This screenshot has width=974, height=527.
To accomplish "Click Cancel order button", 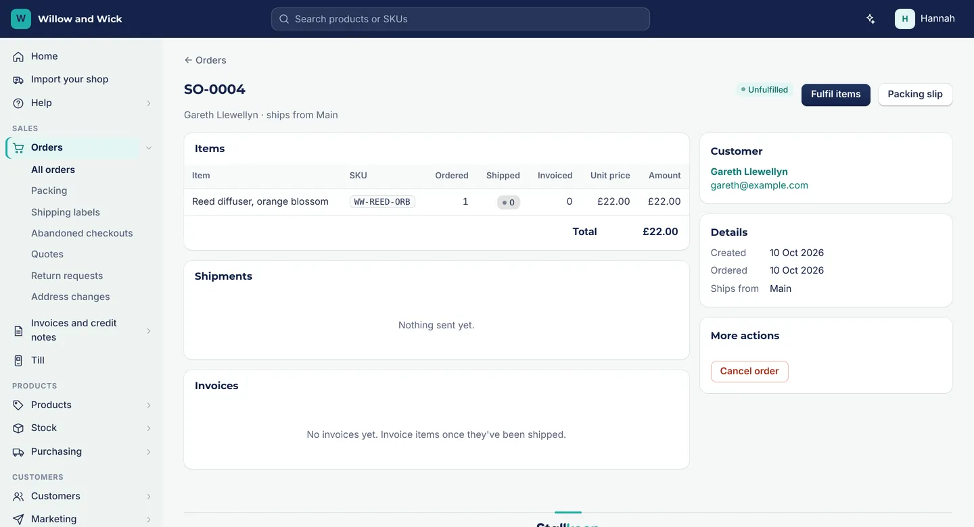I will point(749,372).
